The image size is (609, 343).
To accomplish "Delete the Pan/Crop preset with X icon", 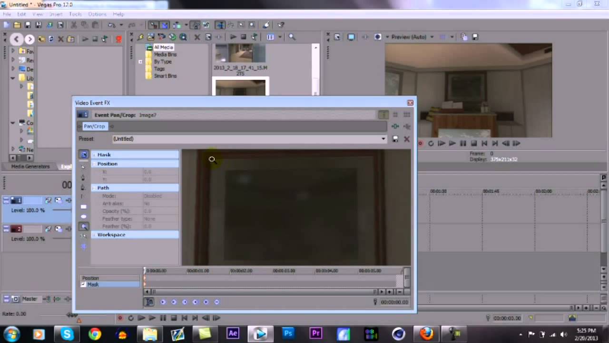I will (x=407, y=139).
